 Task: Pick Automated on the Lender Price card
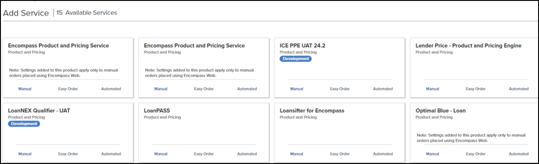point(519,89)
